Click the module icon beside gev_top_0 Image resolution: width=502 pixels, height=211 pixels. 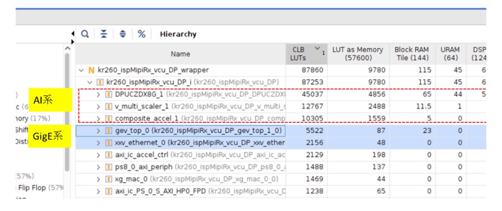[109, 131]
